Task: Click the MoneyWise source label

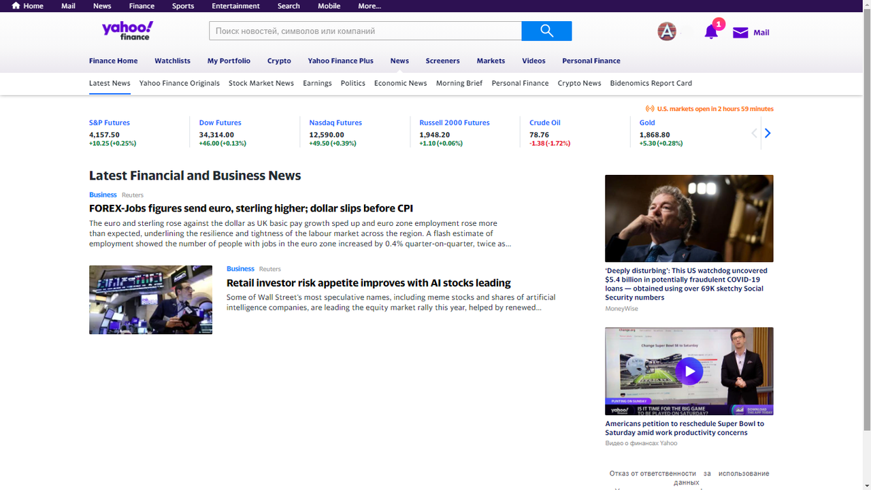Action: click(621, 308)
